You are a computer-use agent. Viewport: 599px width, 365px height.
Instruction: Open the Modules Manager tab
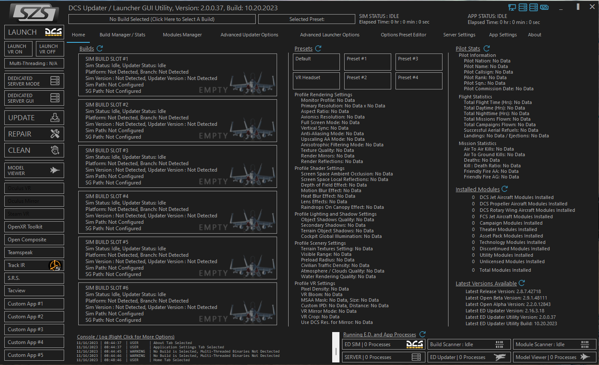tap(182, 35)
